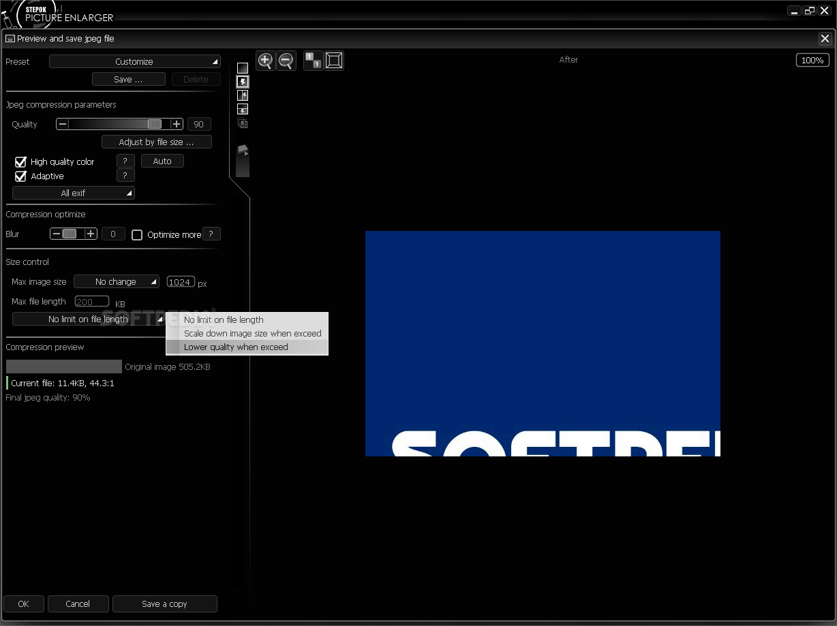Click the Softpedia preview image
Viewport: 837px width, 626px height.
543,343
